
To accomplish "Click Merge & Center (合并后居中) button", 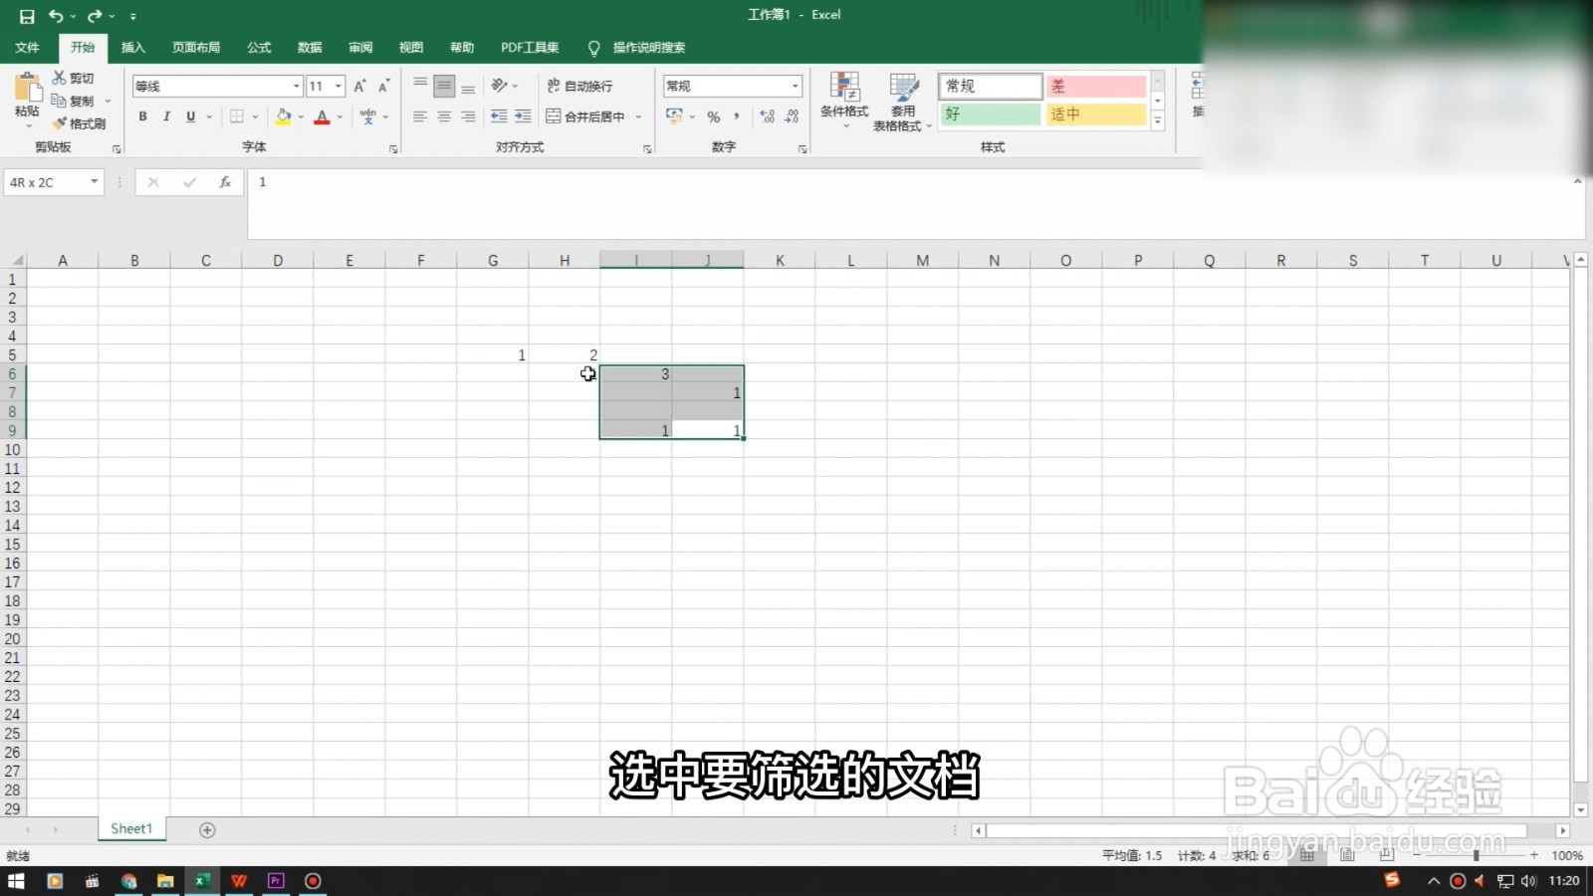I will (x=586, y=116).
